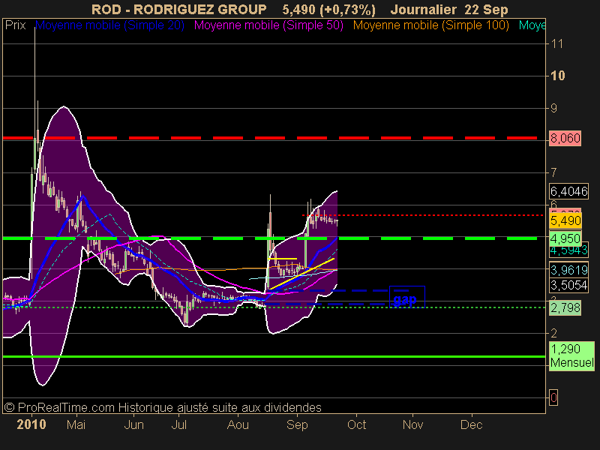
Task: Click the ProRealTime.com copyright text
Action: click(163, 407)
